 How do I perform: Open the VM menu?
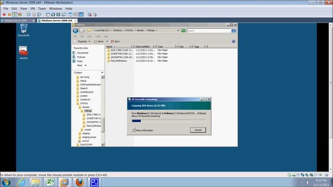point(32,8)
